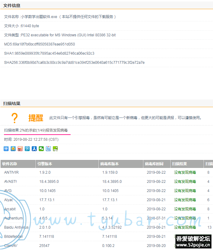Click Baidu Antivirus database version 4.1.3.52192
The width and height of the screenshot is (213, 250).
click(112, 227)
